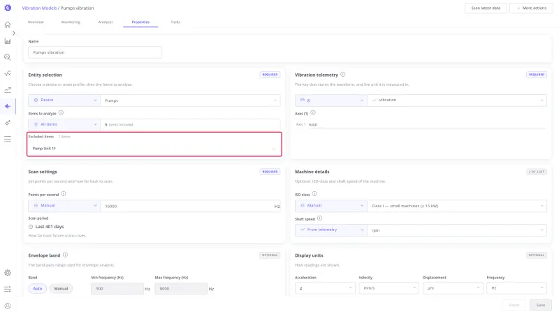
Task: Open the Pumps profile dropdown
Action: [x=190, y=100]
